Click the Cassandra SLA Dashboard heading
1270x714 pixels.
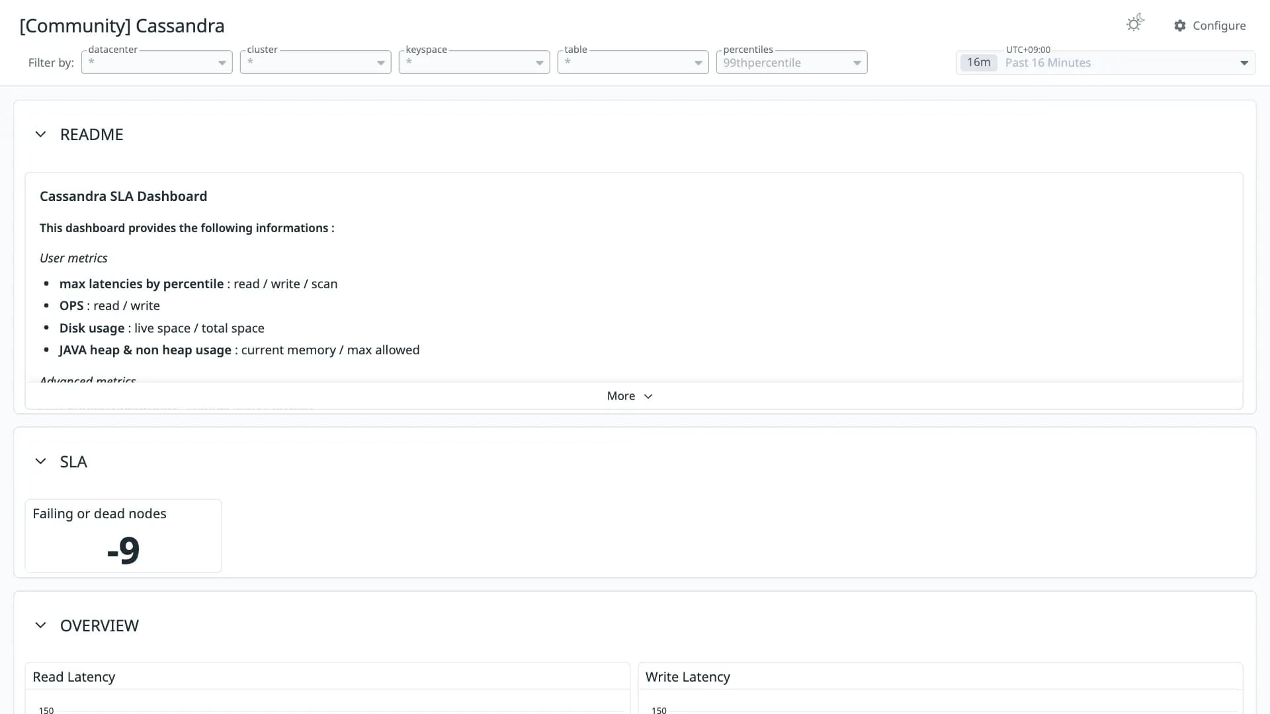123,196
